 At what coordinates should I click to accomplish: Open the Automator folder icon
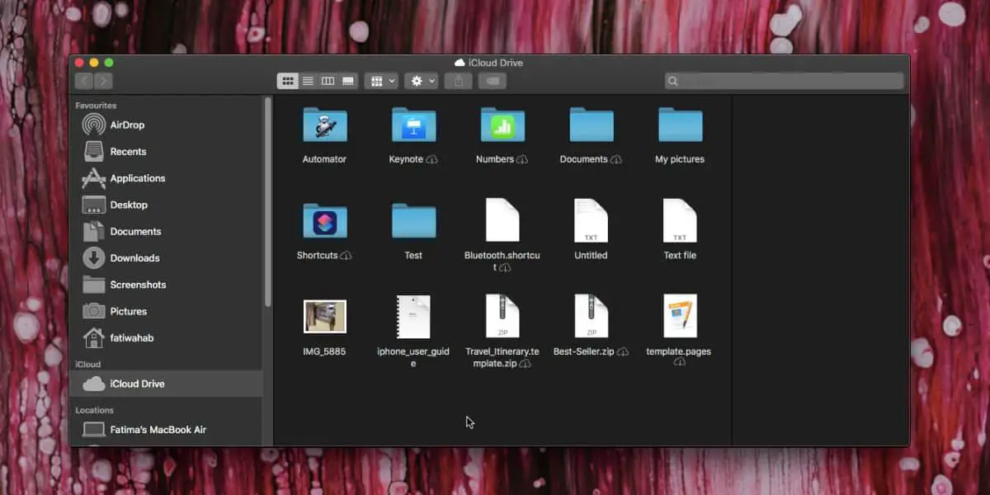click(325, 126)
